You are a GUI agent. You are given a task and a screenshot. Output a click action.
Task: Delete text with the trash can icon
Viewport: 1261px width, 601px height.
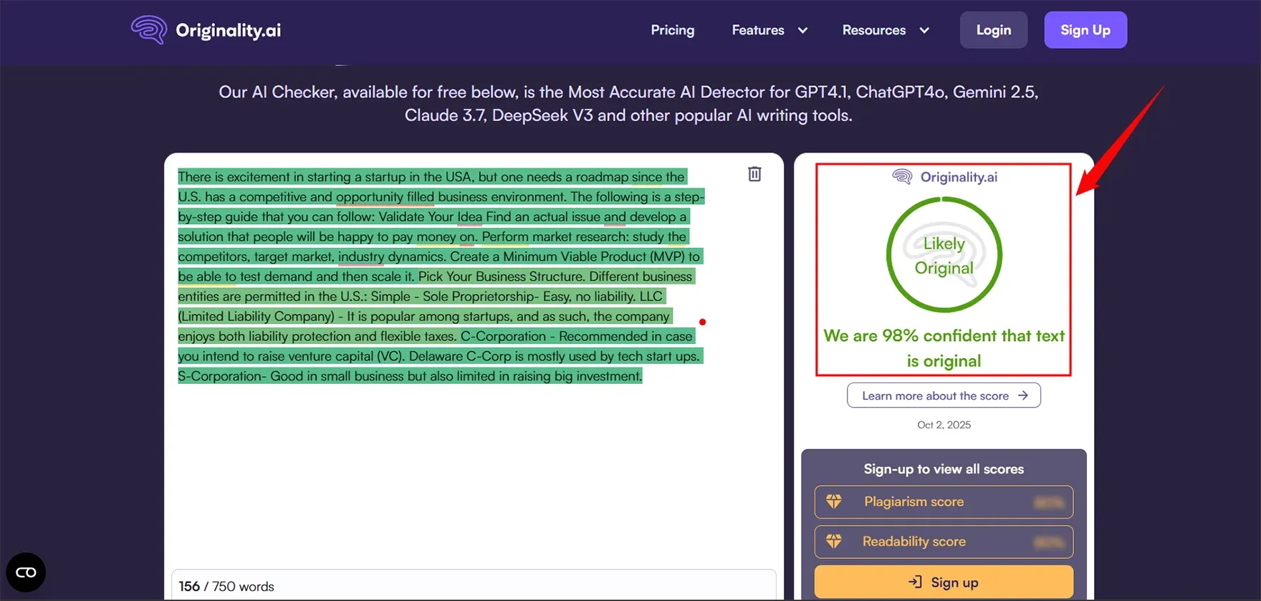(x=754, y=174)
